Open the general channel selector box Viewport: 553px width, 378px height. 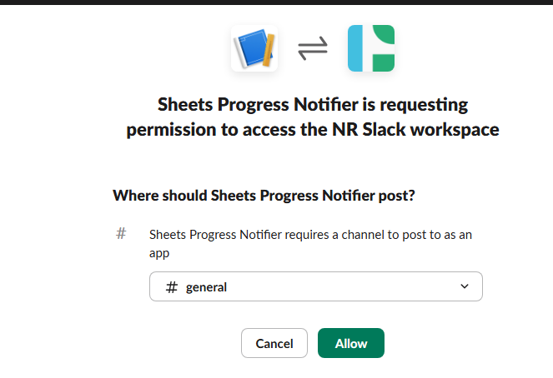click(x=316, y=286)
